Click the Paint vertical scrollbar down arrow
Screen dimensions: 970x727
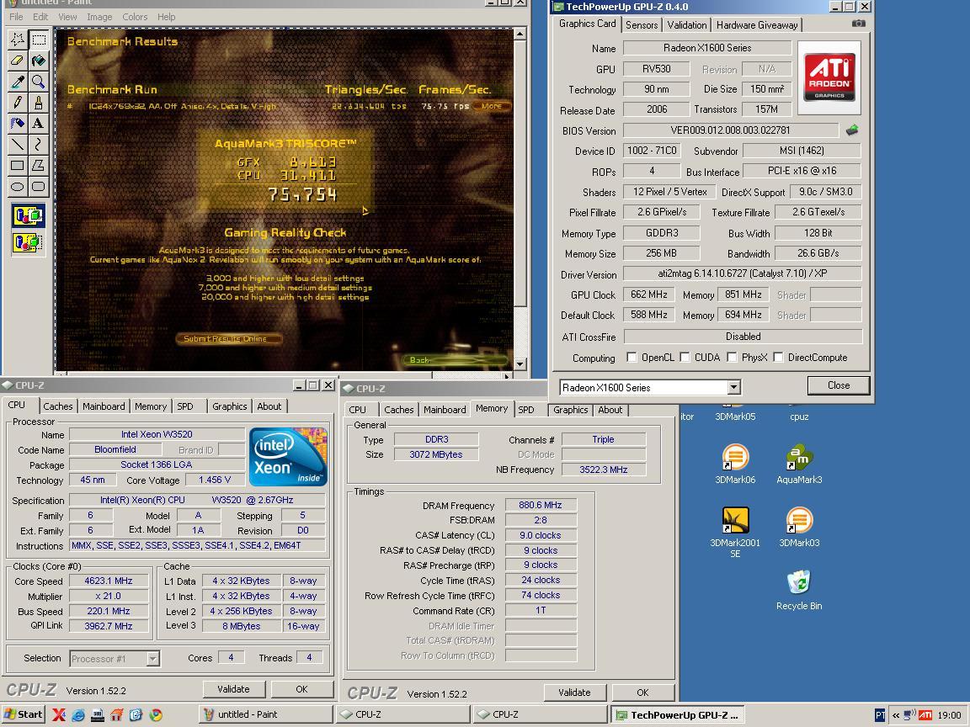(520, 363)
